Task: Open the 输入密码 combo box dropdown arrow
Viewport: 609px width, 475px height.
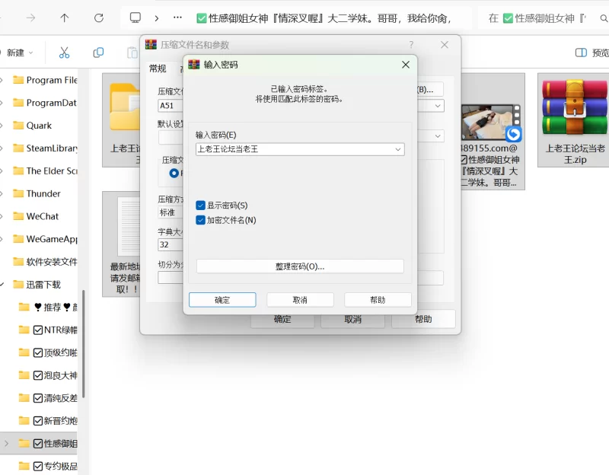Action: point(397,149)
